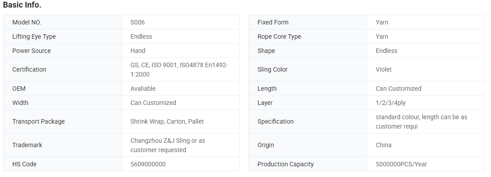Click the Can Customized width value
This screenshot has width=491, height=177.
point(153,103)
